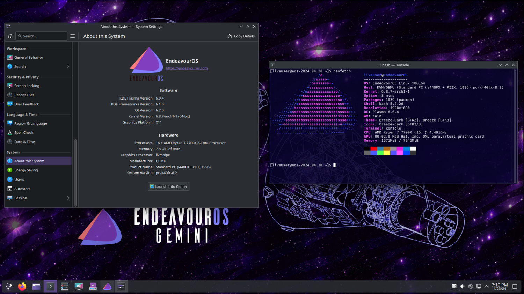Image resolution: width=524 pixels, height=294 pixels.
Task: Open User Feedback settings
Action: [x=38, y=104]
